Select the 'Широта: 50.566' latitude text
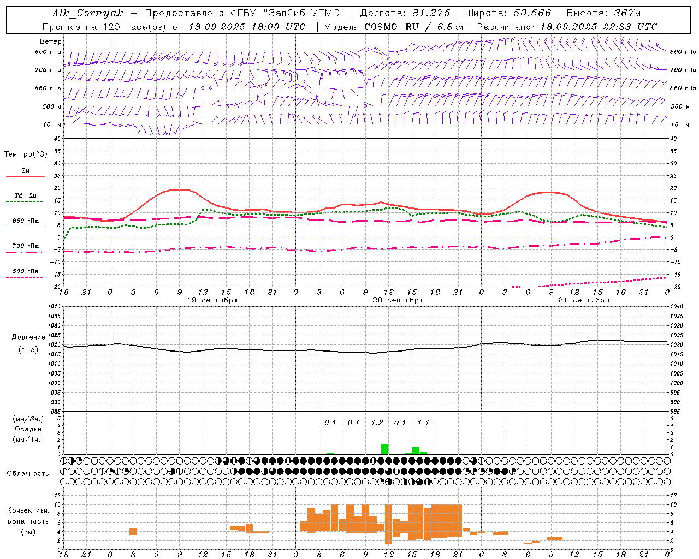 pos(508,13)
